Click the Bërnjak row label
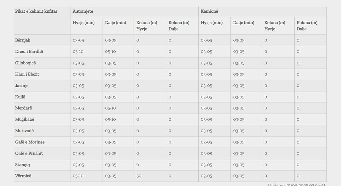This screenshot has height=186, width=341. 23,40
